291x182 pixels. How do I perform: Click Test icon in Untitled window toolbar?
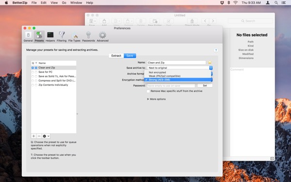click(168, 21)
